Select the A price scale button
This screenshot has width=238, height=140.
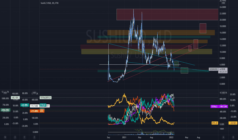223,137
